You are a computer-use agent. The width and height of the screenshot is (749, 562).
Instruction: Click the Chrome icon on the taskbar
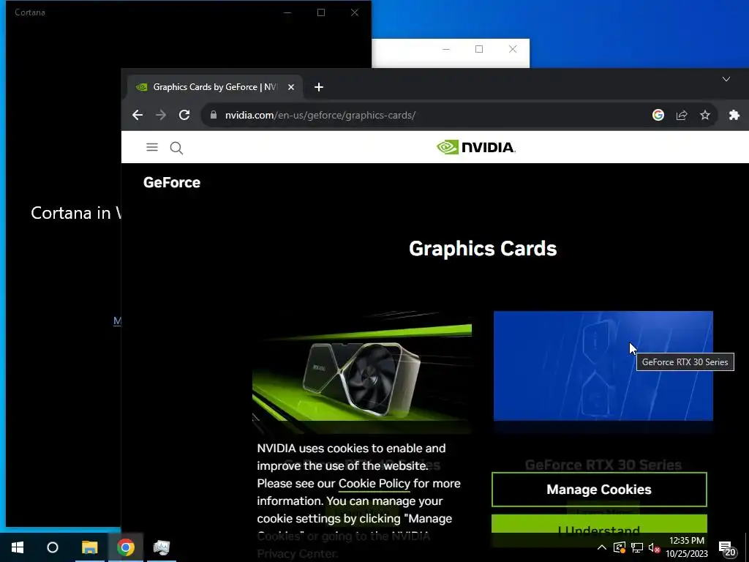pyautogui.click(x=126, y=547)
